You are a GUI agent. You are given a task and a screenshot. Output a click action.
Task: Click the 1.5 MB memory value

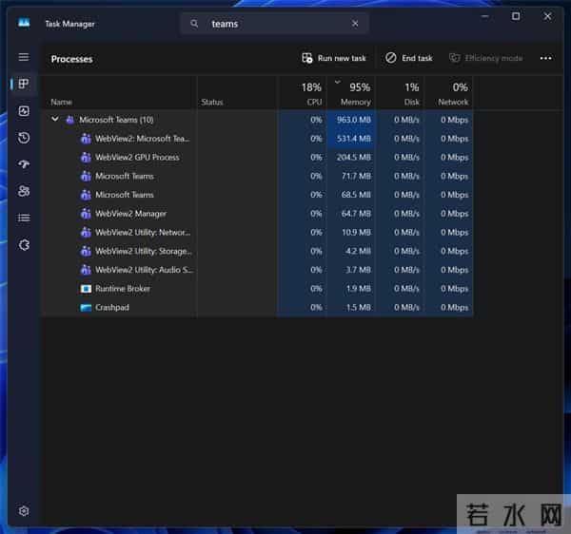pyautogui.click(x=358, y=308)
